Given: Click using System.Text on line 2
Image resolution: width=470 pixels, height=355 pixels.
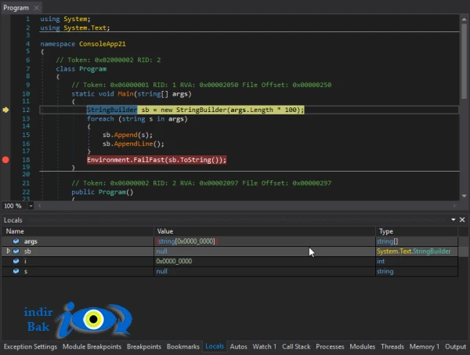Looking at the screenshot, I should tap(75, 28).
